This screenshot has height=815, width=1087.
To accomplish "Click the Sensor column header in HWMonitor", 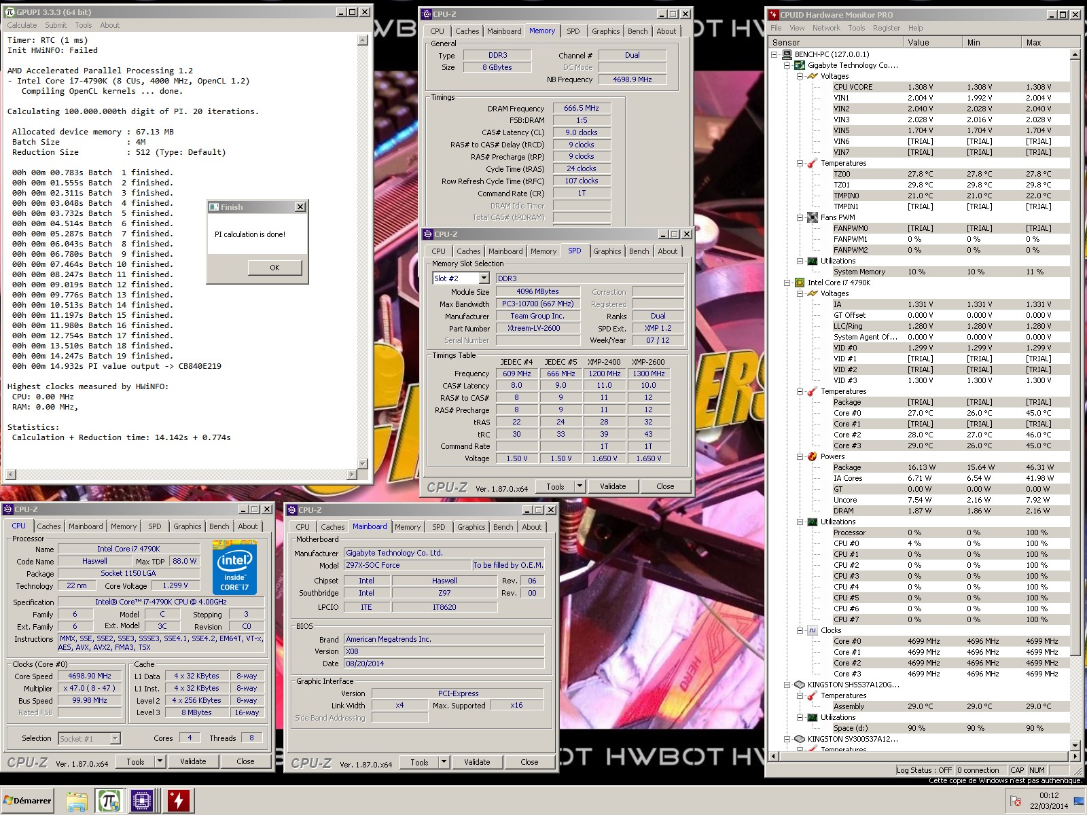I will pos(836,42).
